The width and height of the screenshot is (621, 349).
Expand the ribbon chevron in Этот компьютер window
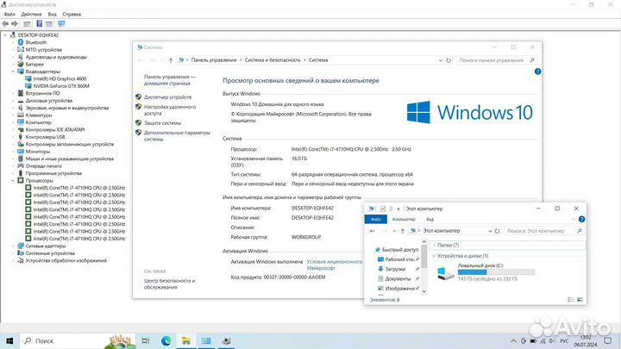pos(573,219)
